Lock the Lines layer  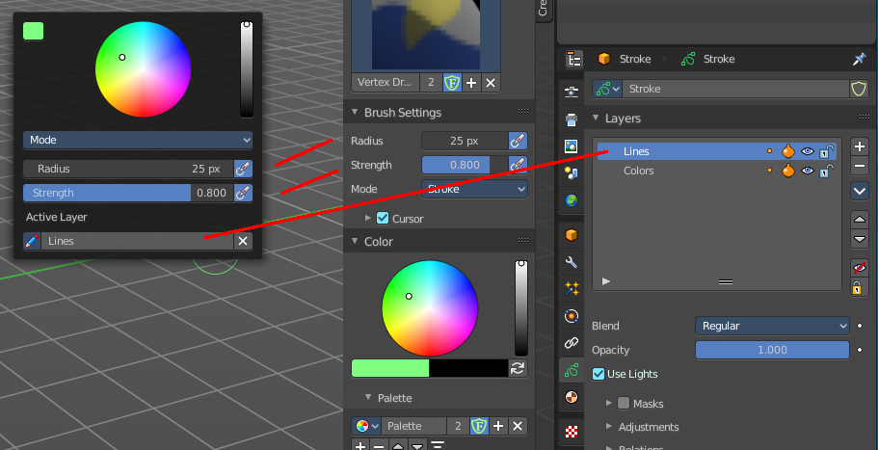click(827, 151)
